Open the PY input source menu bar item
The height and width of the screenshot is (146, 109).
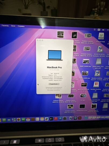[99, 30]
